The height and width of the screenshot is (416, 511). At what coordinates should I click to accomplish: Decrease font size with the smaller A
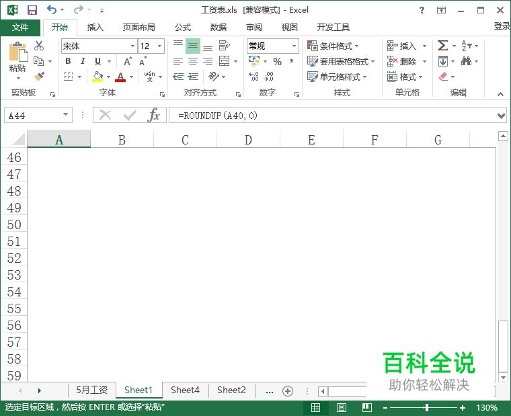[143, 61]
